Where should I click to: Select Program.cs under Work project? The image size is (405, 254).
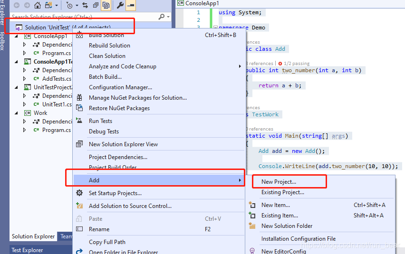click(x=57, y=130)
